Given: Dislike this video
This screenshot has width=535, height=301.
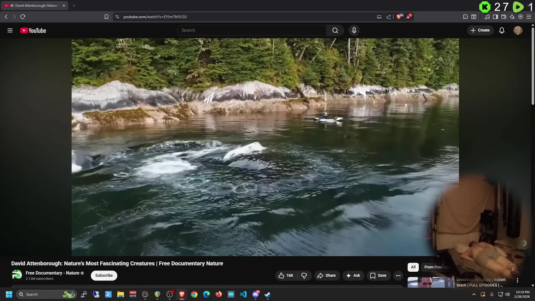Looking at the screenshot, I should tap(304, 275).
